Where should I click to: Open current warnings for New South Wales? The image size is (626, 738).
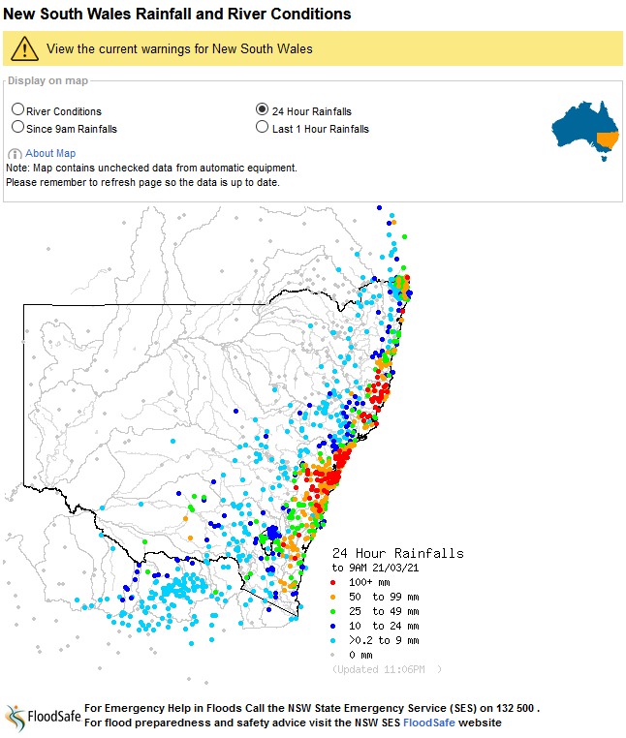pos(179,49)
